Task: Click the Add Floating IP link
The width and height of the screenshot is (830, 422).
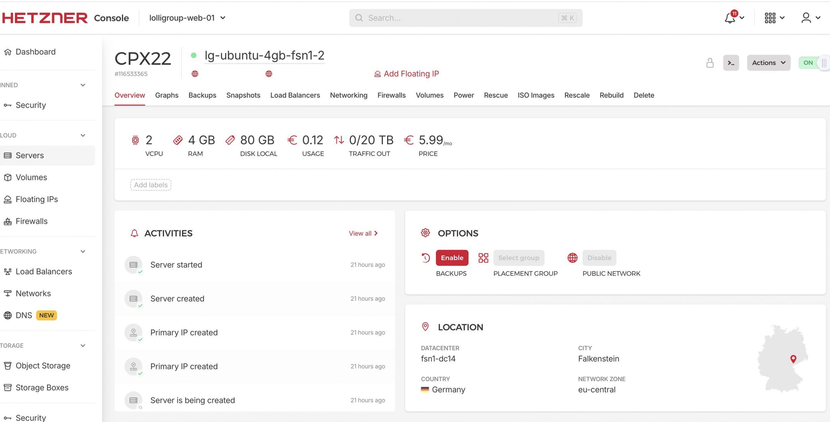Action: (x=407, y=74)
